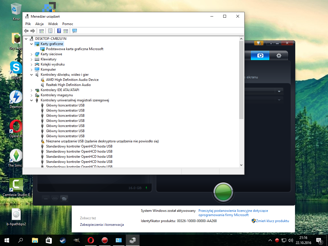Open the top dropdown in the recorder panel
Viewport: 328px width, 246px height.
[x=279, y=91]
